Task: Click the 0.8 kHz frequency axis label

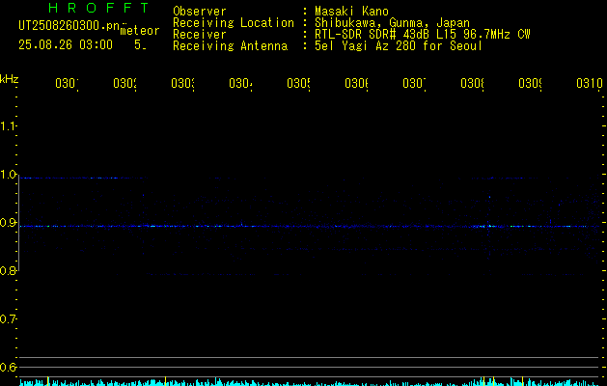Action: [x=8, y=270]
